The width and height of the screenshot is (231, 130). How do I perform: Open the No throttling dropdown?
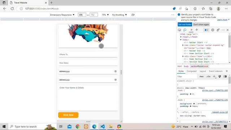point(119,15)
